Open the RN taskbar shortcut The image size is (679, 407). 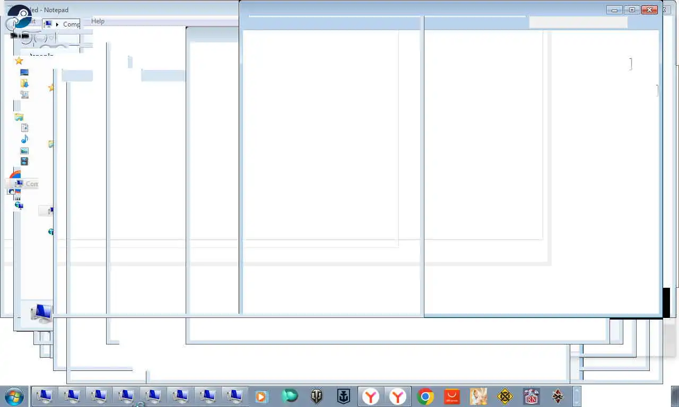[x=531, y=396]
